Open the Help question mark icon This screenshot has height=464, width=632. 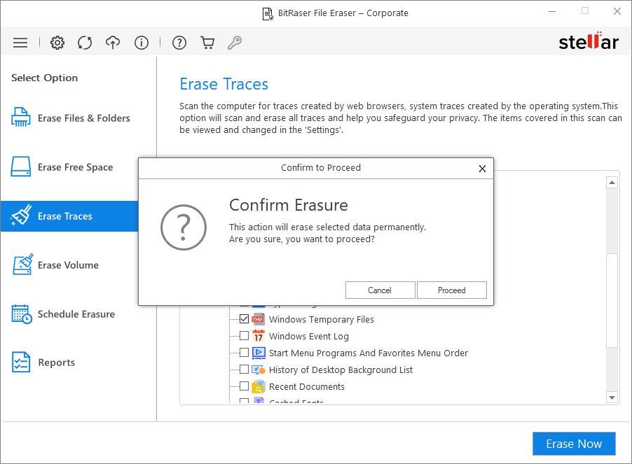179,43
